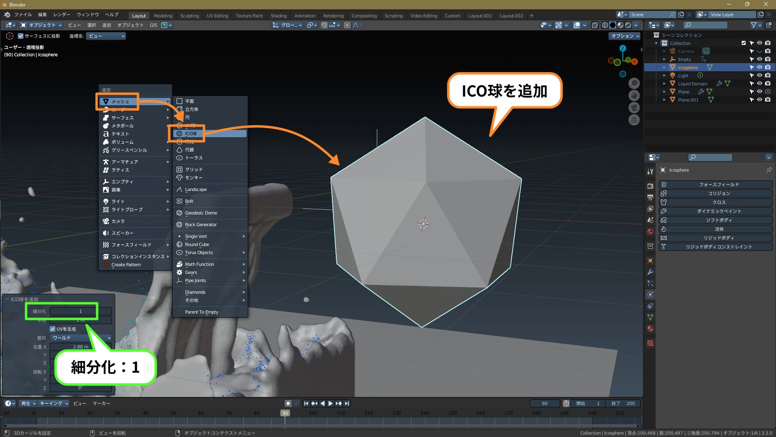Open the coordinate system View dropdown

tap(106, 36)
